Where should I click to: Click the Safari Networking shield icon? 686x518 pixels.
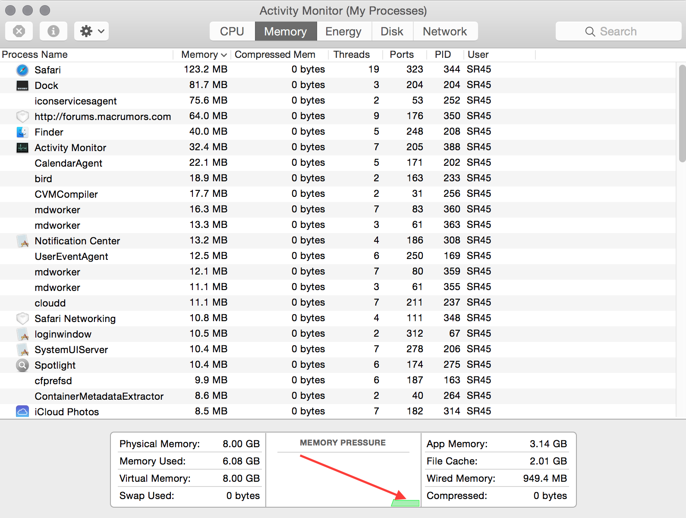pyautogui.click(x=22, y=319)
